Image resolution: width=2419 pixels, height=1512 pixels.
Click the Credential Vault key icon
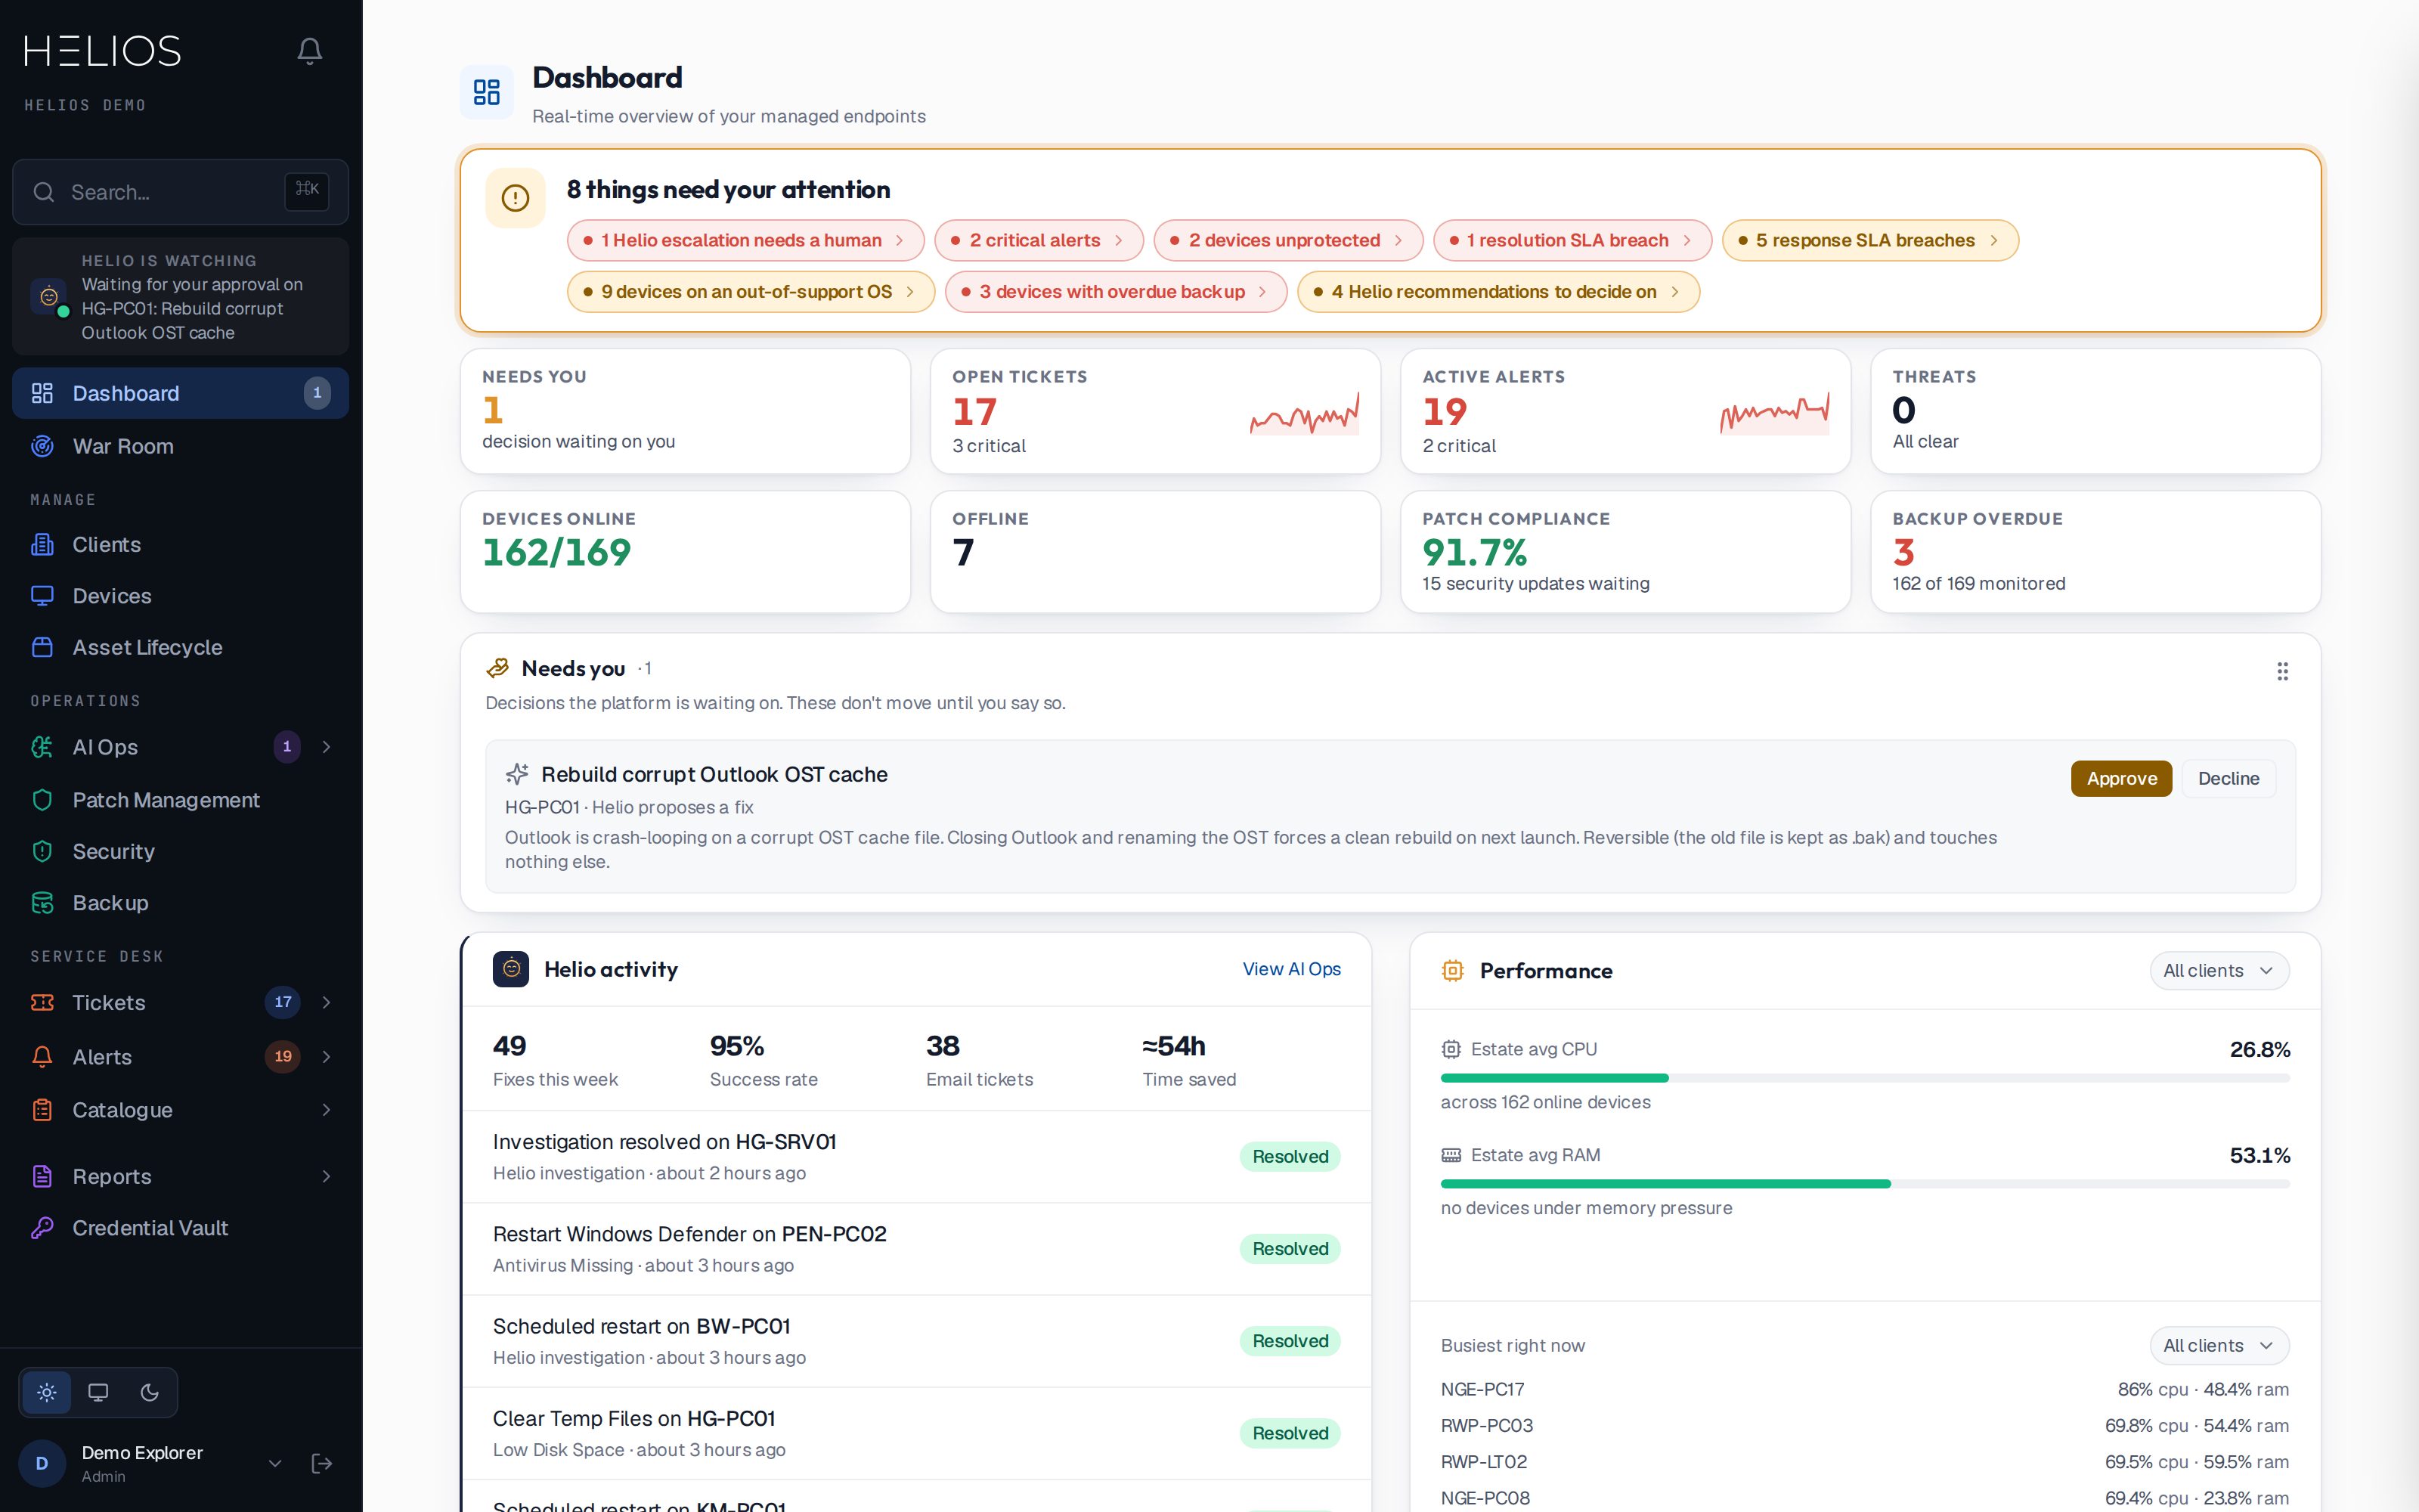coord(42,1228)
